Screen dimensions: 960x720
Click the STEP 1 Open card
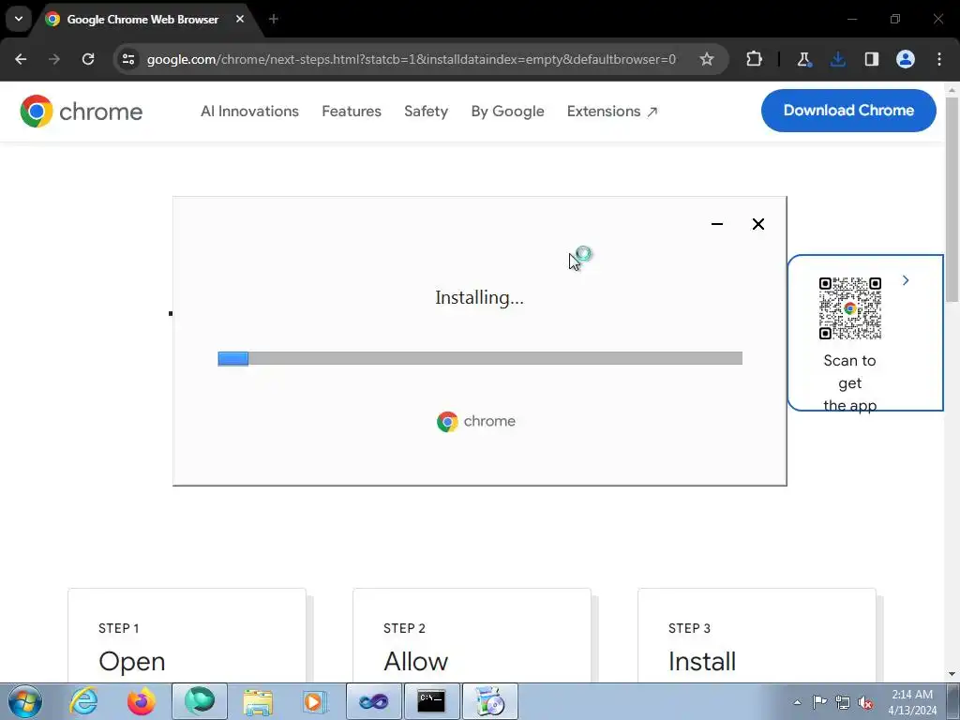pyautogui.click(x=187, y=636)
